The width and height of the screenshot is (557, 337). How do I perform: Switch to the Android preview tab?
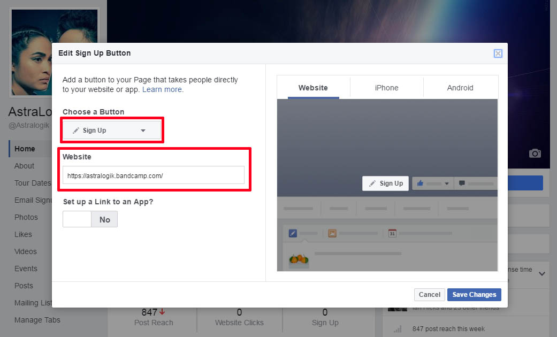click(460, 88)
